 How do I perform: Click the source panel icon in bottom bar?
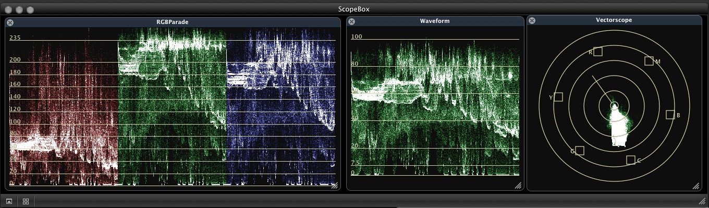click(9, 201)
